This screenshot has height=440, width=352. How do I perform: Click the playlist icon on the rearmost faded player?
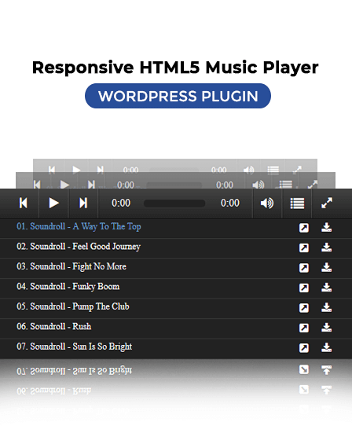point(273,170)
